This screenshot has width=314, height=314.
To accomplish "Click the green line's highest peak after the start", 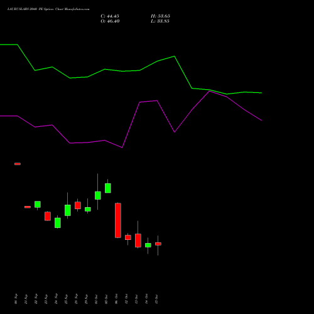I will 175,57.
